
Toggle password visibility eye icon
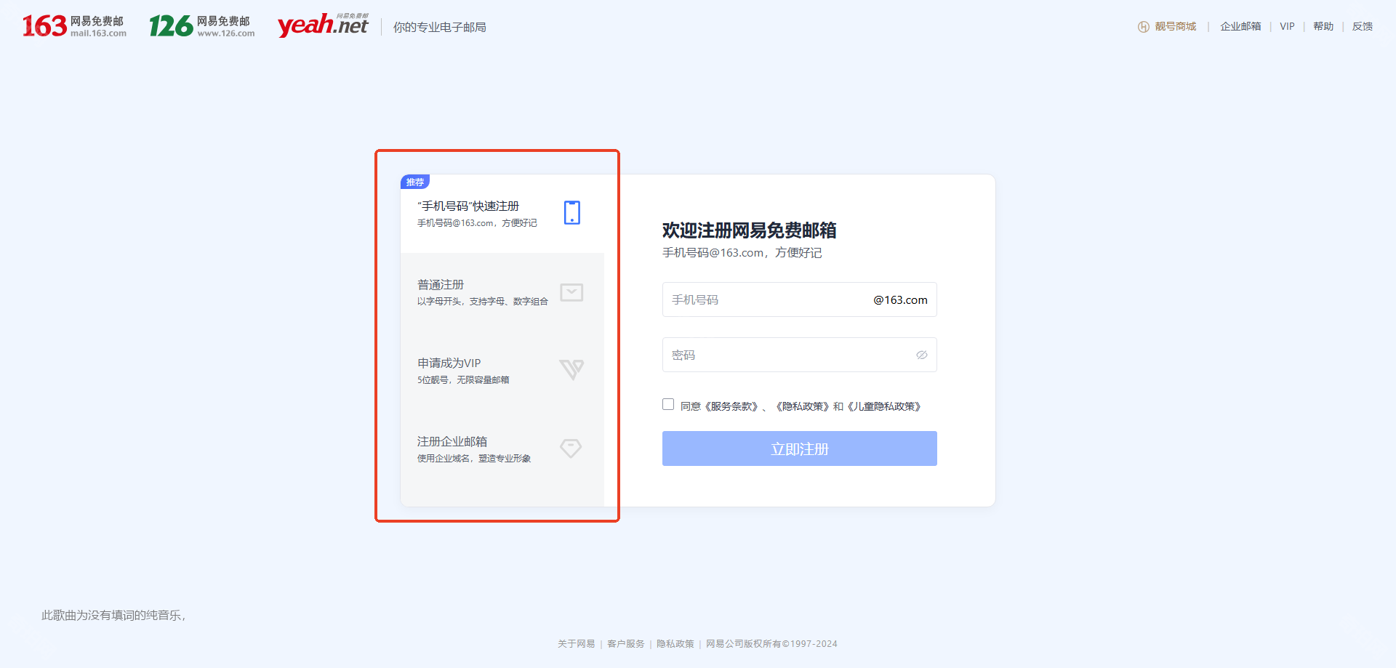921,355
